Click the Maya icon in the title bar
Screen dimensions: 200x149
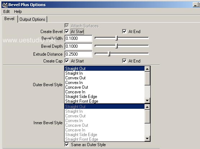pyautogui.click(x=5, y=5)
